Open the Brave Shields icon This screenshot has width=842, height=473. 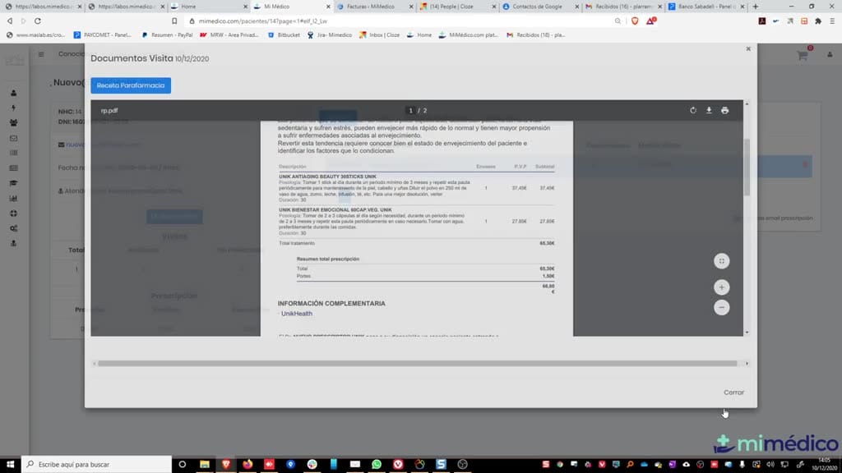[x=635, y=21]
